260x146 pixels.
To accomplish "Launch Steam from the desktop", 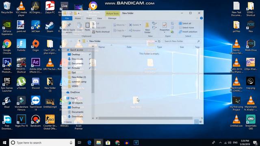I will tap(50, 26).
